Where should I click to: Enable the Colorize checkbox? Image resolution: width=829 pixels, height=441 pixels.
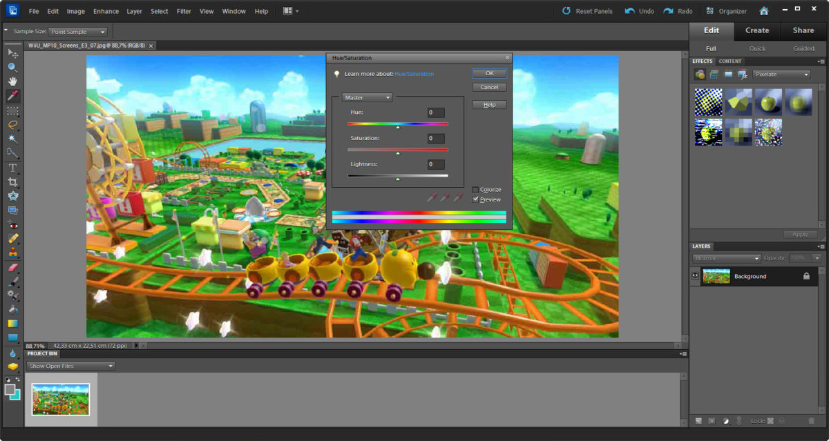(x=475, y=190)
